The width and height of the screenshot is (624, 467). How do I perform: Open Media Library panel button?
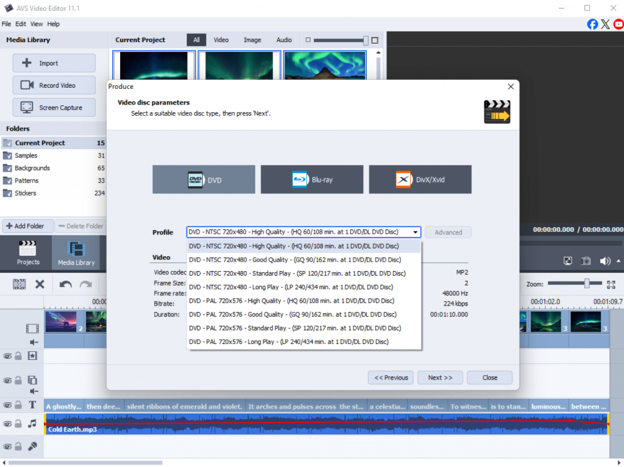tap(76, 253)
